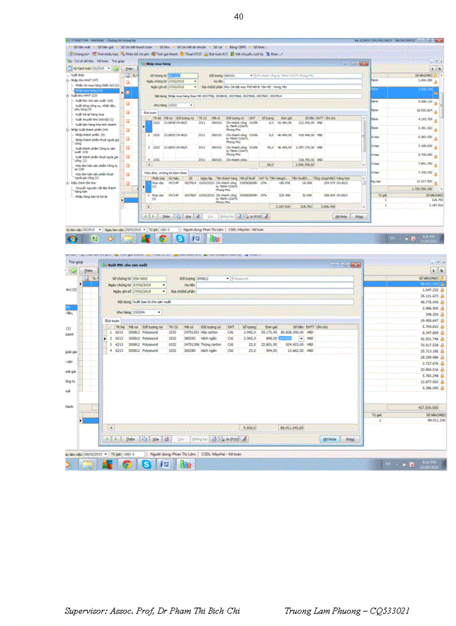Click previous-record green arrow in Nhập mua hàng dialog
The image size is (456, 626).
point(146,216)
